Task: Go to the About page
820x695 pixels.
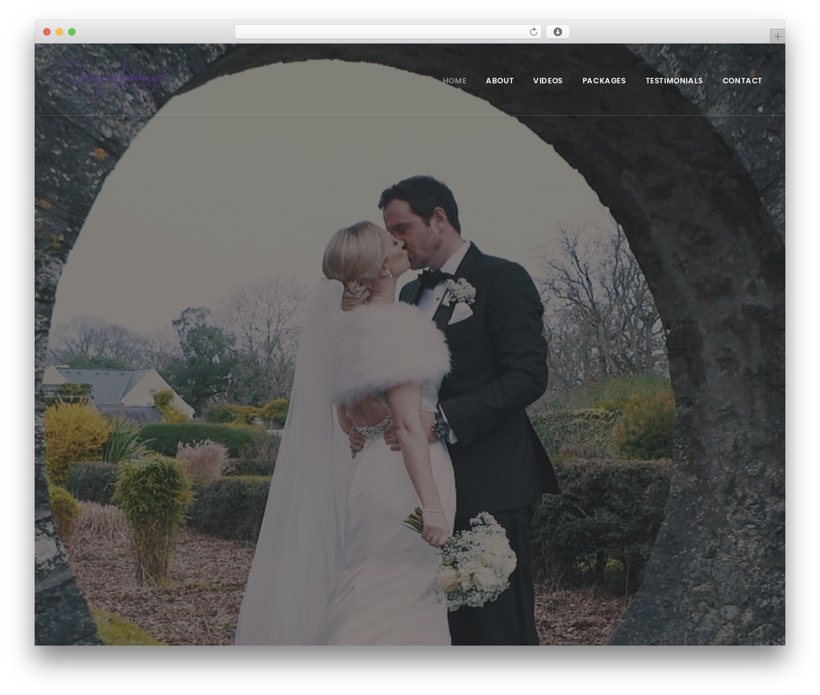Action: [x=500, y=81]
